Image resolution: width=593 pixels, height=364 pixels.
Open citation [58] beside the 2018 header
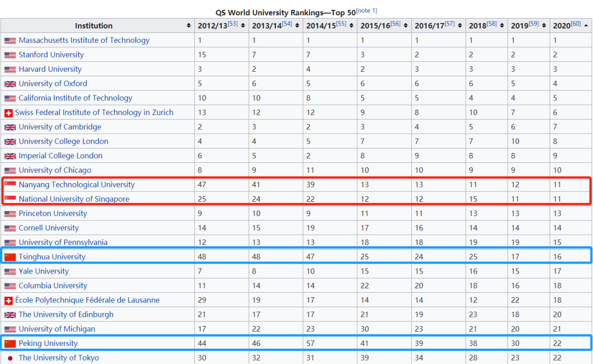point(491,24)
